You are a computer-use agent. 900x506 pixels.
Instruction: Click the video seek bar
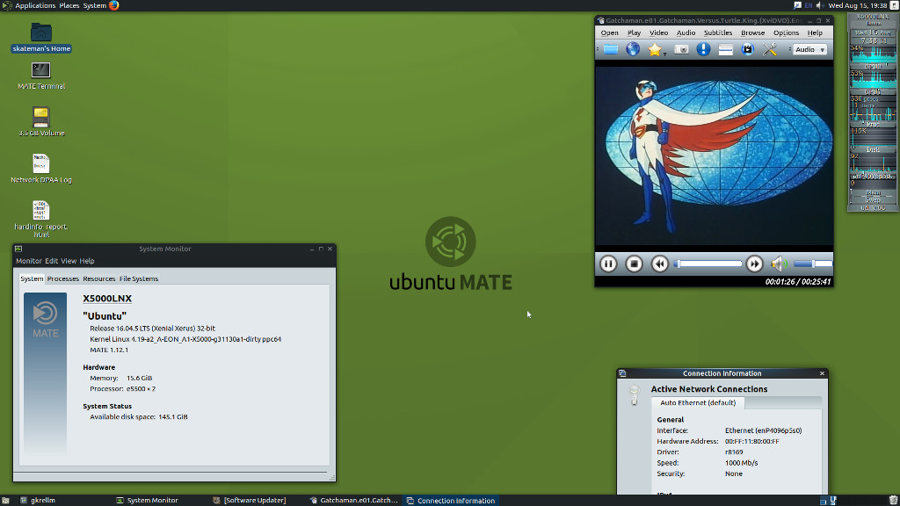click(708, 264)
